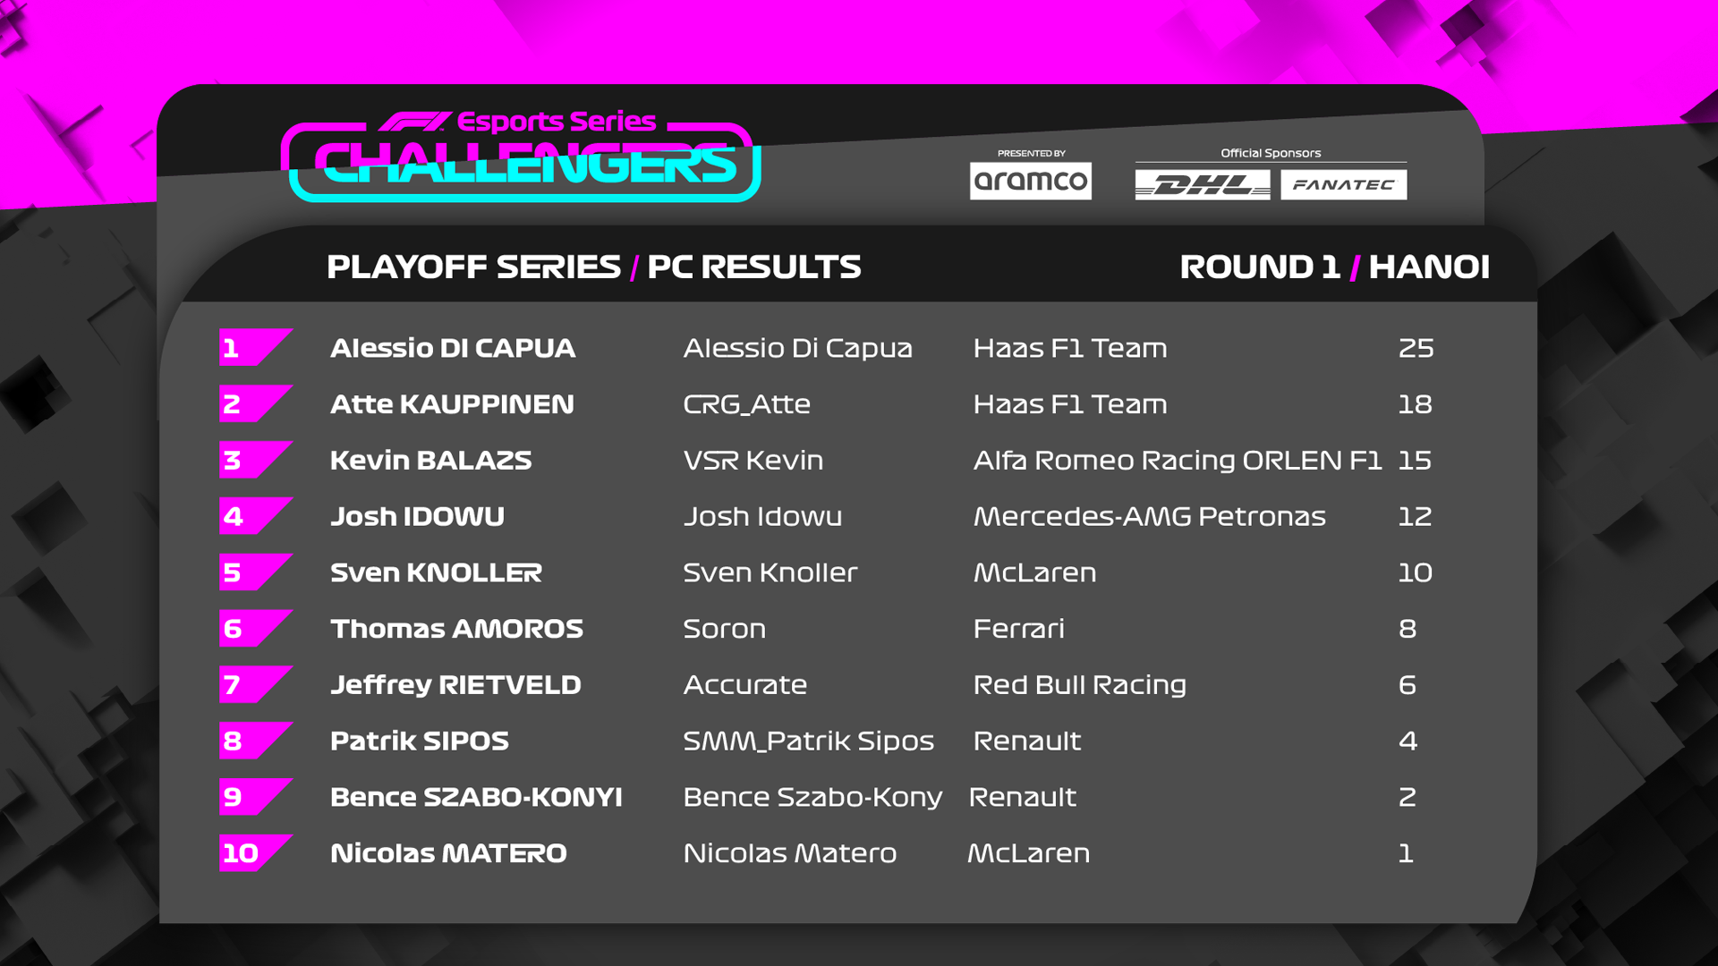
Task: Click the 25 points value
Action: (x=1416, y=348)
